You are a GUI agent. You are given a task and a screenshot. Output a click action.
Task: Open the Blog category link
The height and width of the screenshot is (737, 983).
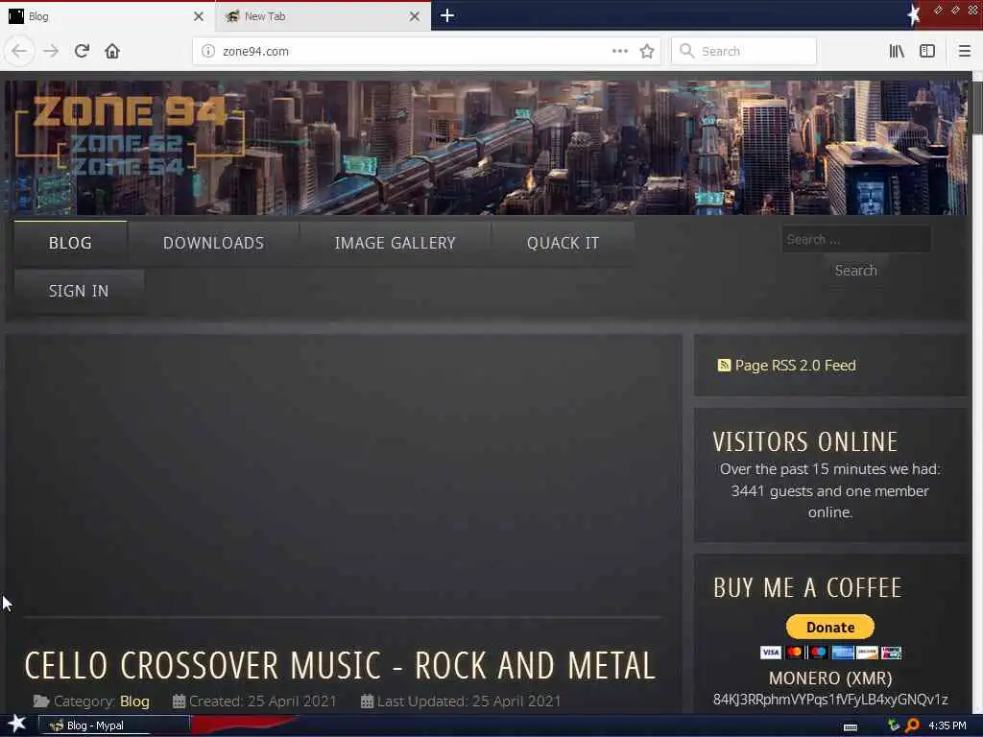134,701
